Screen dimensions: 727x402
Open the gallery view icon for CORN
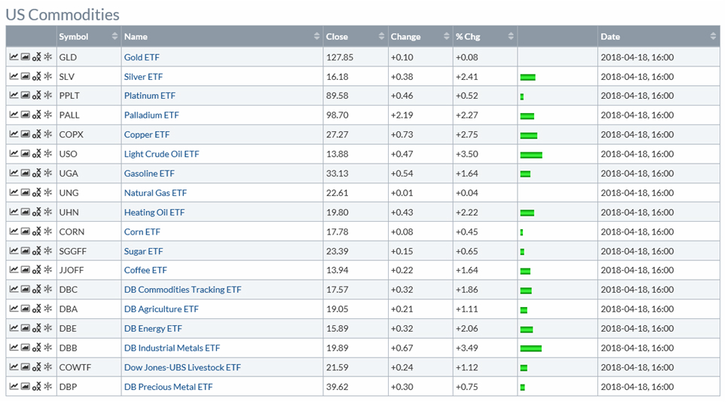point(25,232)
